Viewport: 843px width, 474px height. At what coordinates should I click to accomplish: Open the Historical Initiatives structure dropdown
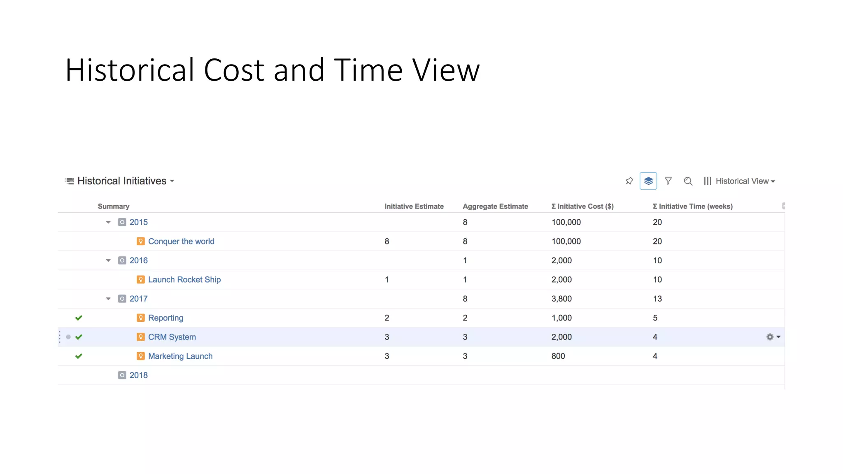tap(126, 181)
